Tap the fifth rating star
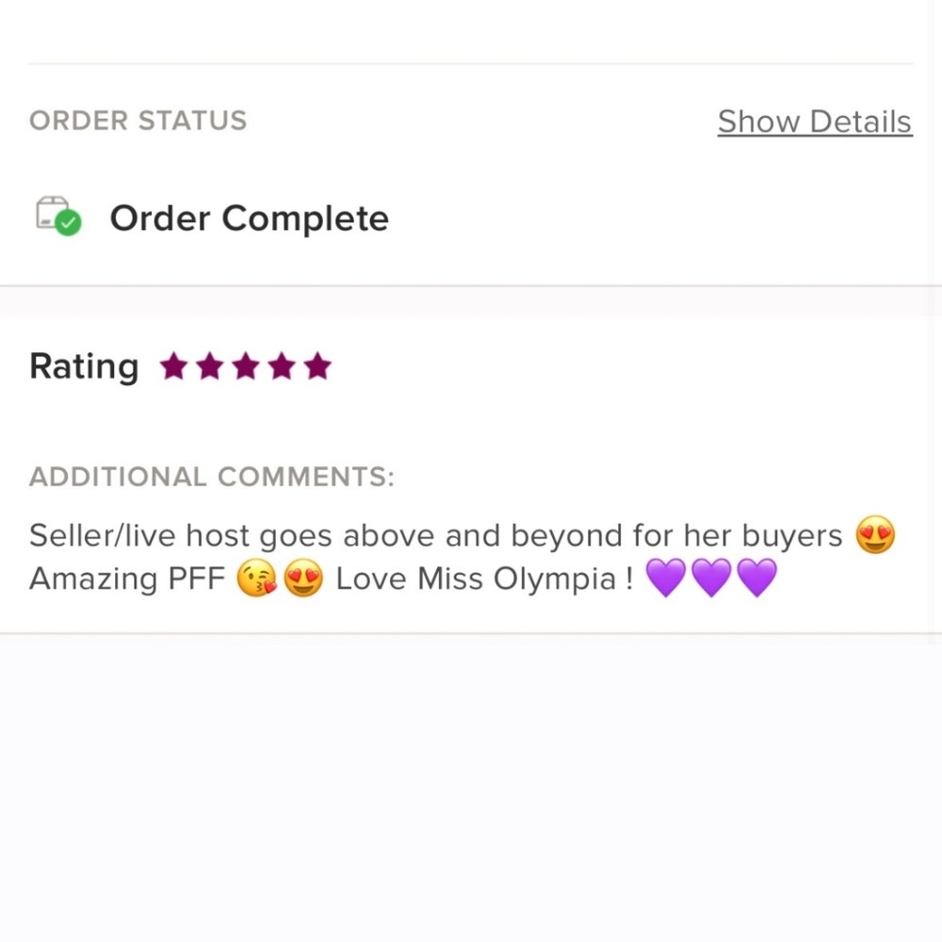This screenshot has width=942, height=942. pyautogui.click(x=317, y=366)
